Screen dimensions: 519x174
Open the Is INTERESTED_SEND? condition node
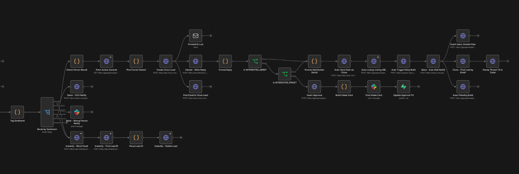(255, 61)
